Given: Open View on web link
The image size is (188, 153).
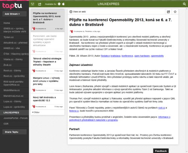Looking at the screenshot, I should [79, 12].
